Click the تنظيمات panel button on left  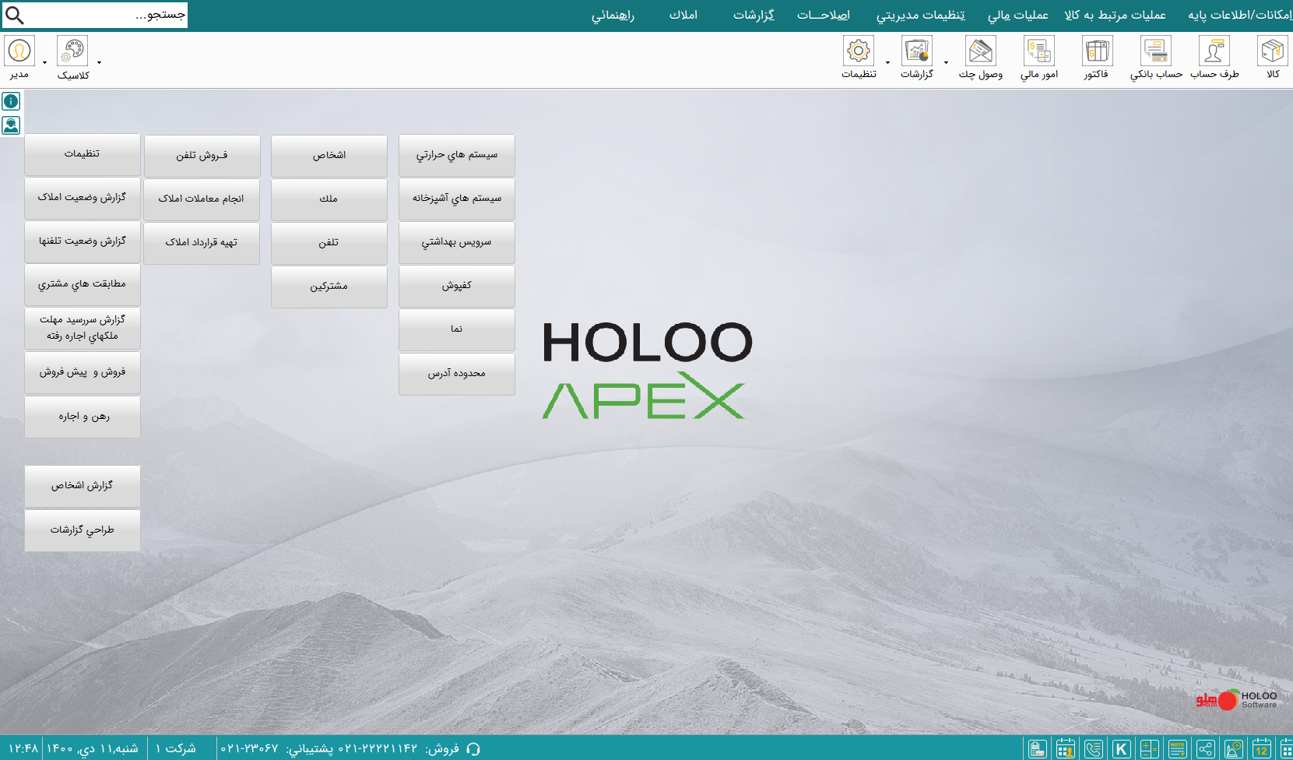coord(83,154)
